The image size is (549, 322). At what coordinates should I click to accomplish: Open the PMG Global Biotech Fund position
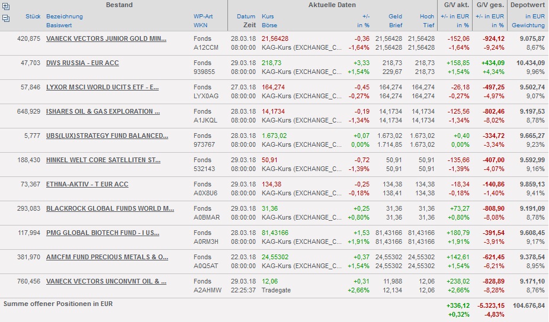point(103,233)
